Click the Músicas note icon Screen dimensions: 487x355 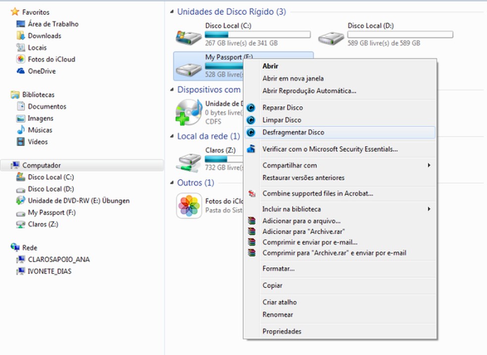click(20, 130)
